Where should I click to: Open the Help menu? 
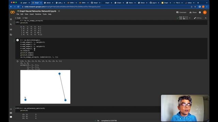click(50, 14)
